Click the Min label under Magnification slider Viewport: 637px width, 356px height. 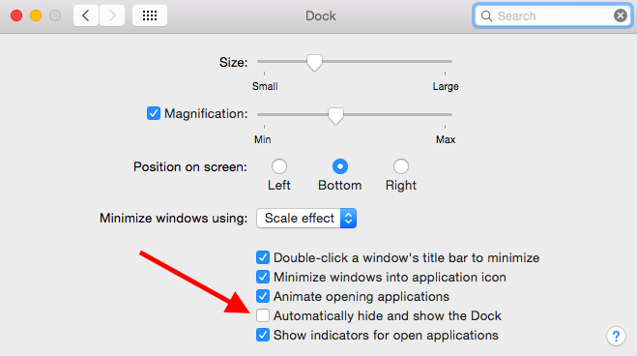[x=263, y=140]
